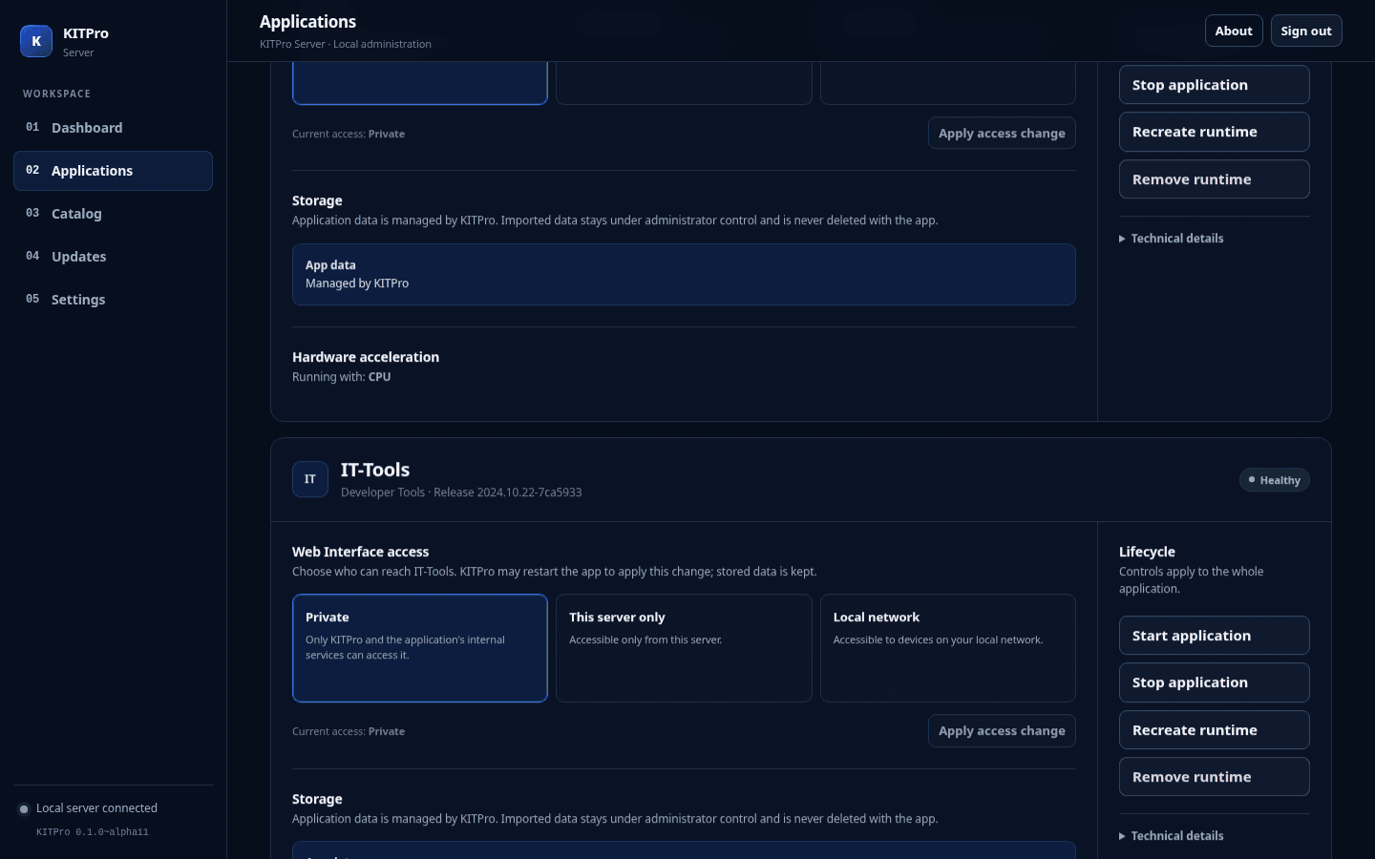Click the IT-Tools app icon badge
1375x859 pixels.
click(x=310, y=479)
